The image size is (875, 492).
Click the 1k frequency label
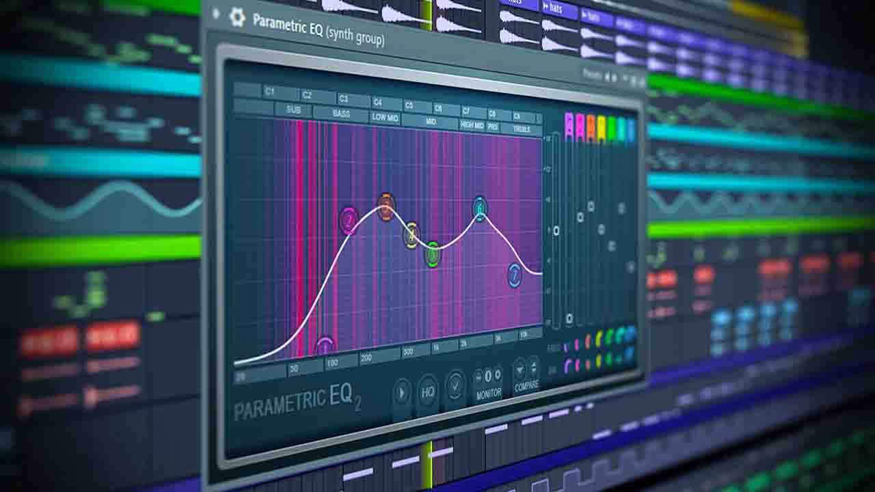[435, 346]
